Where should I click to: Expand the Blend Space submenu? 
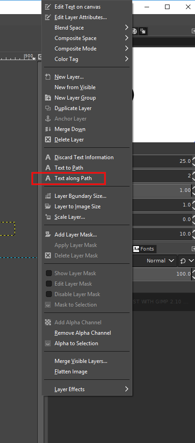pos(87,28)
